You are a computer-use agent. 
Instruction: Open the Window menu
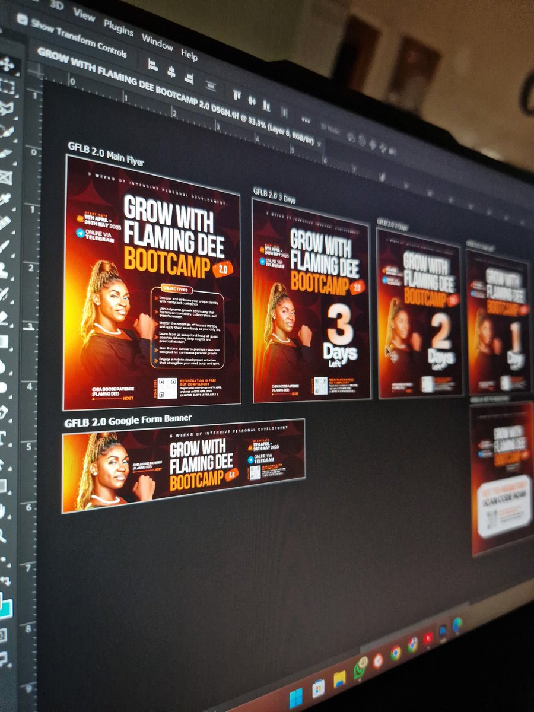coord(157,42)
